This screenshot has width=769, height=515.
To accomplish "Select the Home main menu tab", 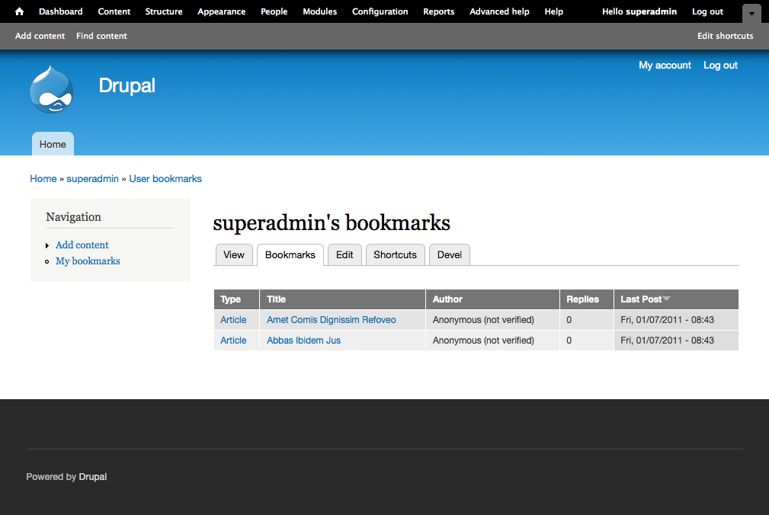I will click(x=53, y=144).
